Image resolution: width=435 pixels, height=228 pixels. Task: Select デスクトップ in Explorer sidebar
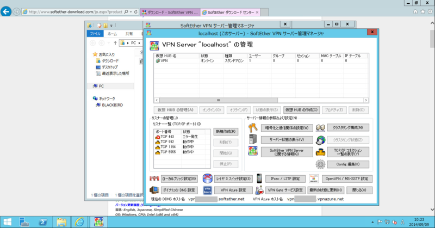click(x=107, y=67)
